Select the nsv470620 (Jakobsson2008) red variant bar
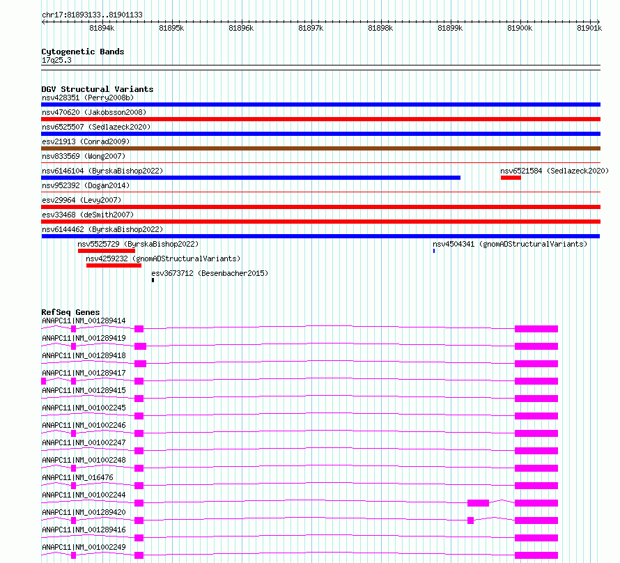The height and width of the screenshot is (563, 620). (320, 119)
